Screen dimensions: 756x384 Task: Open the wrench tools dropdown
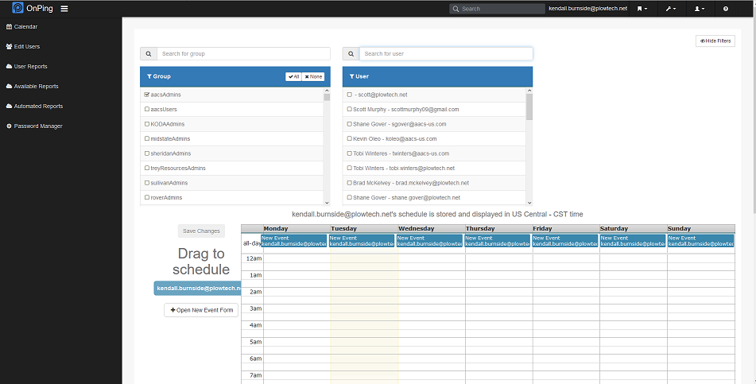click(672, 9)
